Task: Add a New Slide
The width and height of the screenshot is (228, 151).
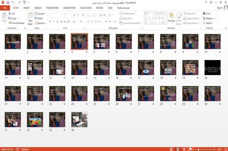Action: pyautogui.click(x=30, y=19)
